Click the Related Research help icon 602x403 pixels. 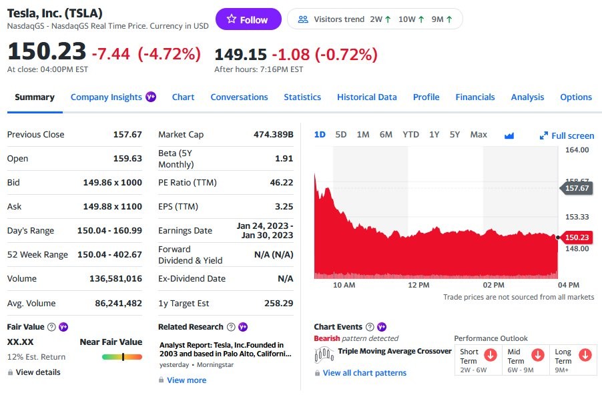(x=231, y=327)
